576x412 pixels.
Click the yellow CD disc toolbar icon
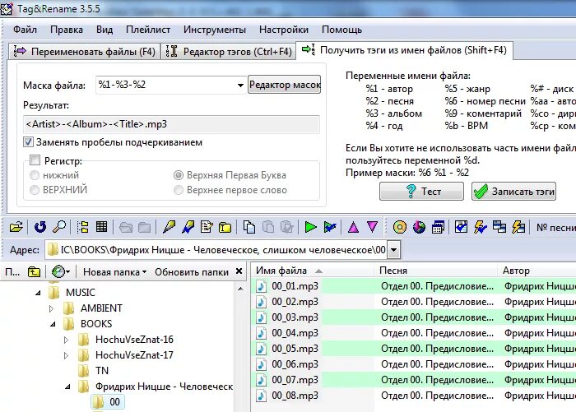point(400,227)
